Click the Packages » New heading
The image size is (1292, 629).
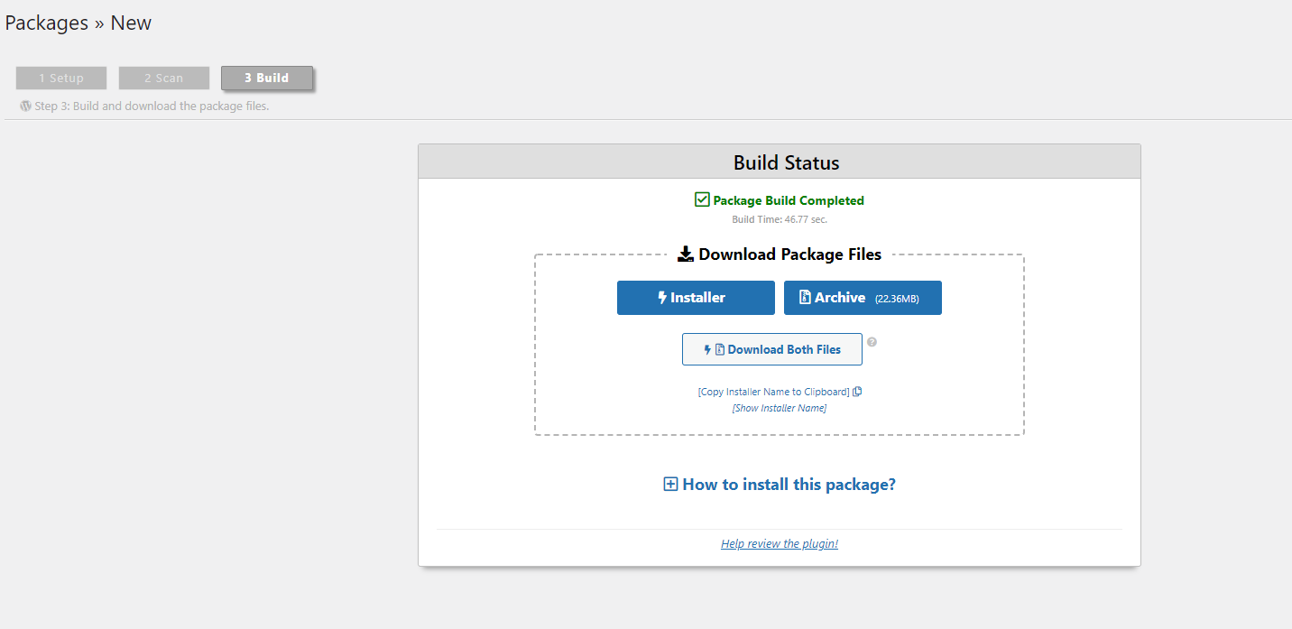coord(78,23)
